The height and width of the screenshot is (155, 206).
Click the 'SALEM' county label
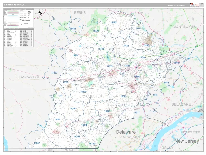168,147
